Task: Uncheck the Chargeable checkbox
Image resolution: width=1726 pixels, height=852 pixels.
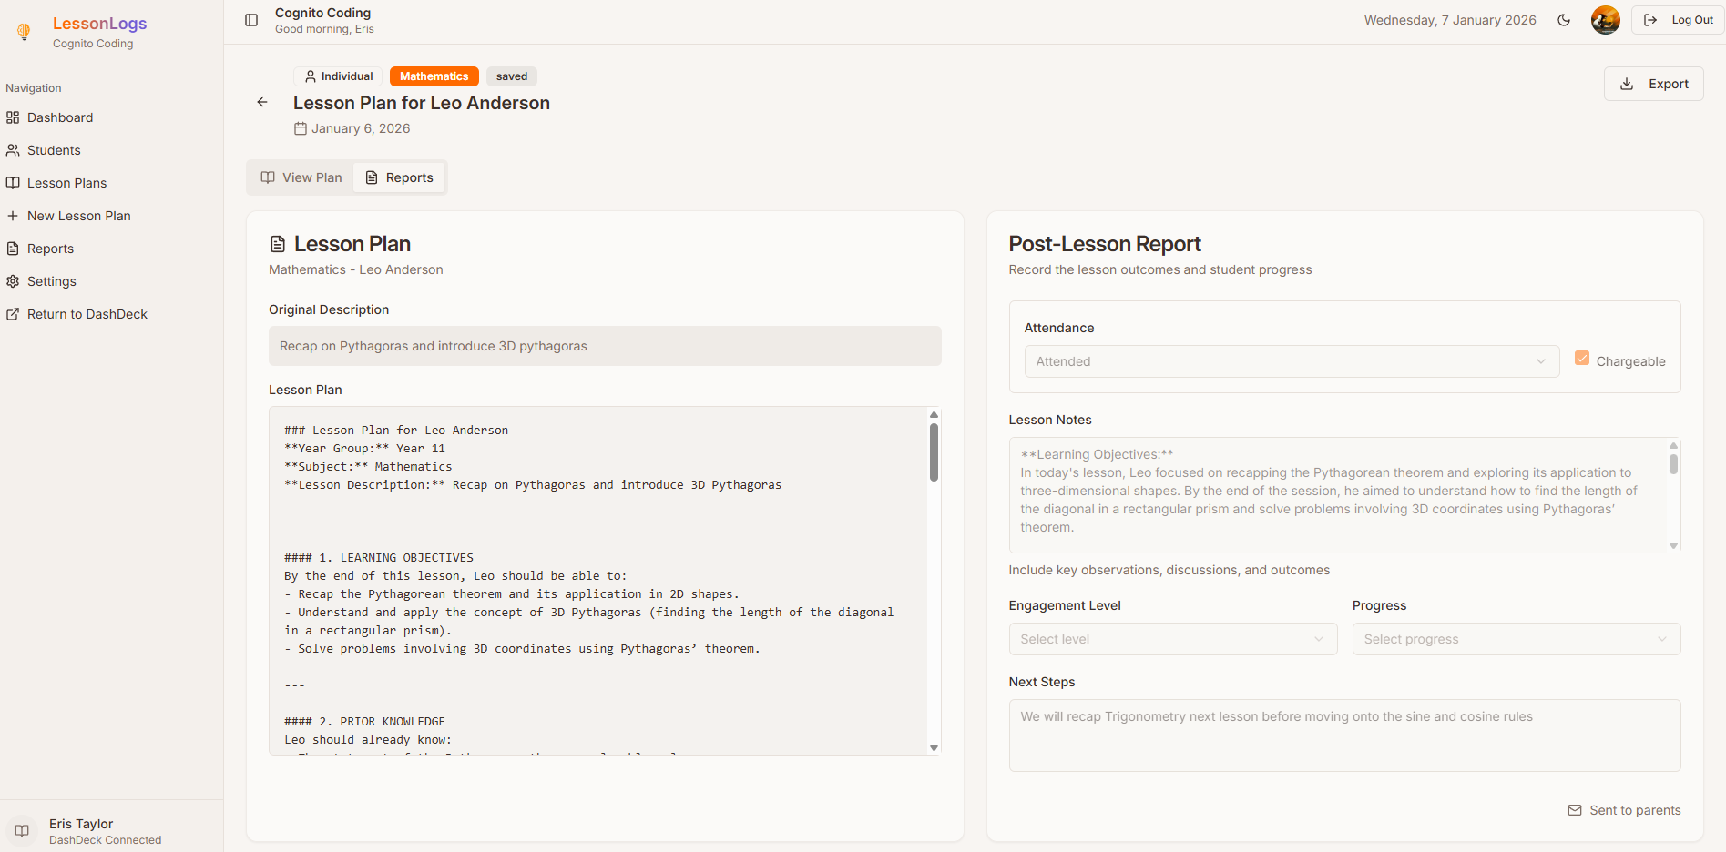Action: [x=1582, y=358]
